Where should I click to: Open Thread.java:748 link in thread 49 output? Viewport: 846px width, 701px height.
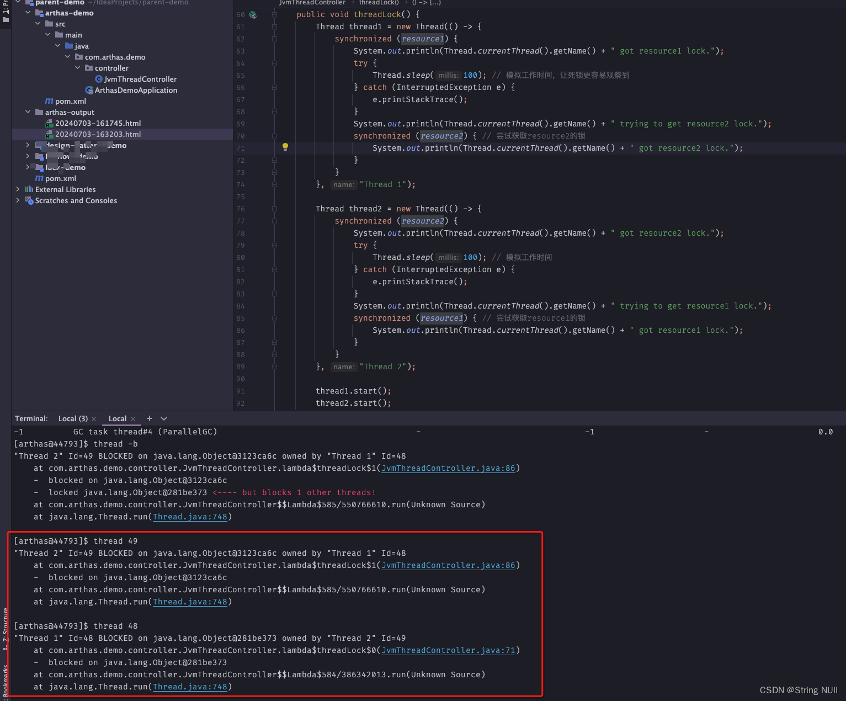click(190, 602)
